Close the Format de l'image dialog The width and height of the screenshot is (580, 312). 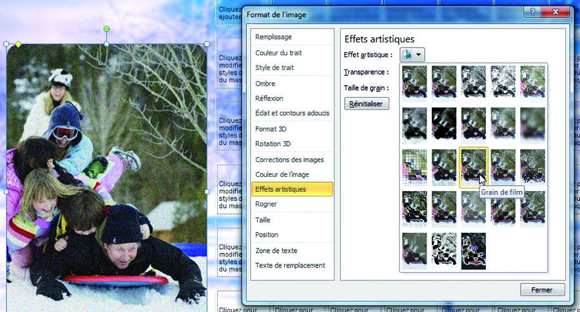pyautogui.click(x=555, y=12)
